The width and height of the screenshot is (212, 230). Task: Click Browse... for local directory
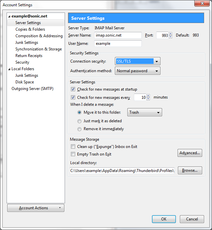(190, 170)
